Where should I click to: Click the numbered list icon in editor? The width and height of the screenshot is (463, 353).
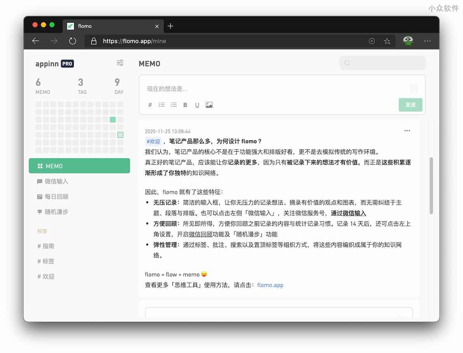tap(174, 105)
